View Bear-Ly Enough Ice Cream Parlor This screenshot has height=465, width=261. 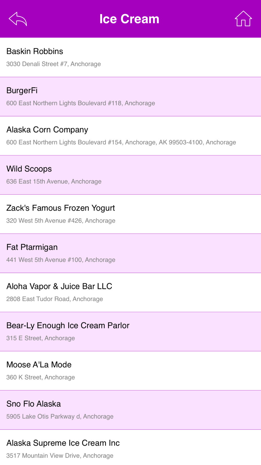pyautogui.click(x=130, y=332)
